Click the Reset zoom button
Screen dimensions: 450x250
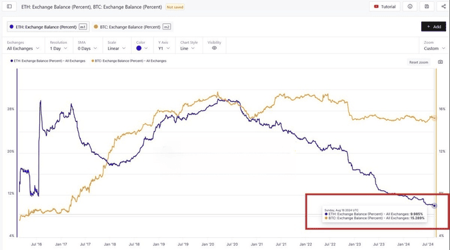coord(419,62)
